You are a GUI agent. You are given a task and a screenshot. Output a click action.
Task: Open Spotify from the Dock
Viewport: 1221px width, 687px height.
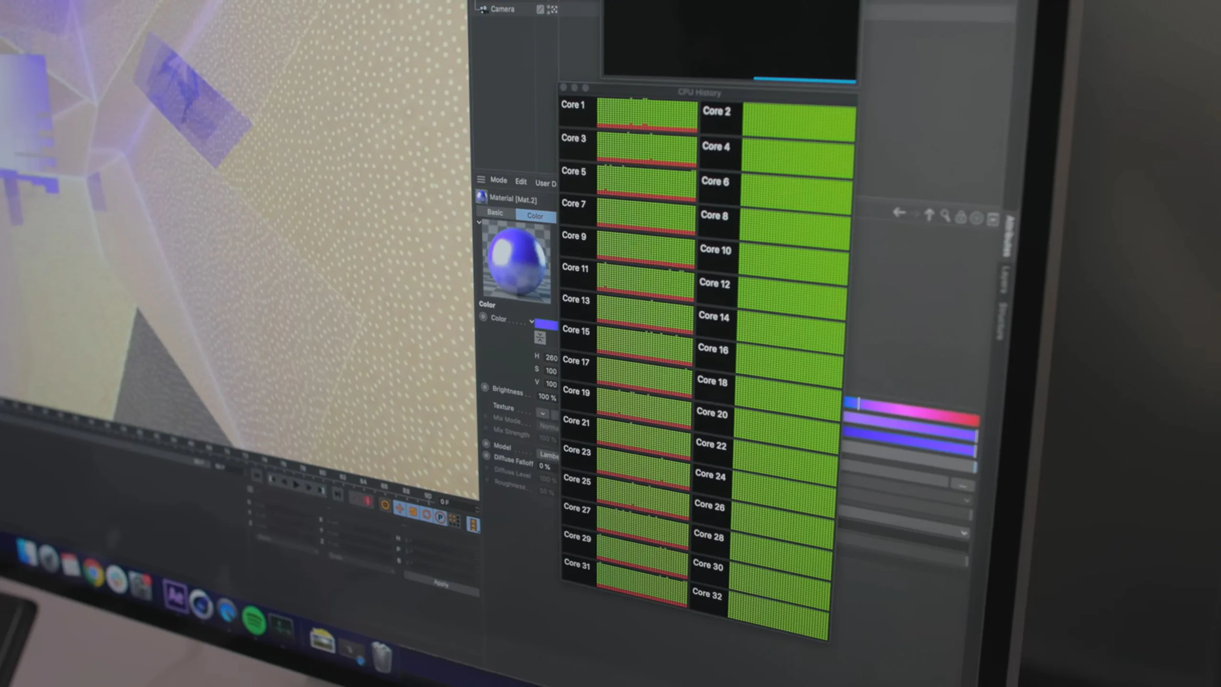pyautogui.click(x=254, y=620)
